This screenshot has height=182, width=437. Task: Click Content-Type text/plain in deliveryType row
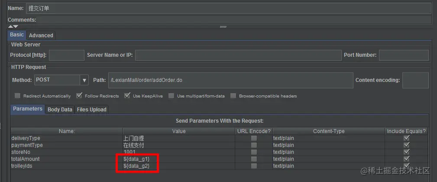(x=329, y=138)
